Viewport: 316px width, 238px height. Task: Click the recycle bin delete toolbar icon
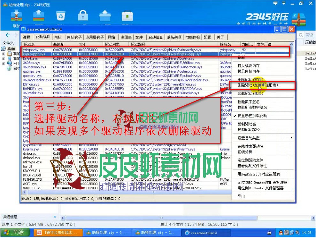click(x=60, y=15)
